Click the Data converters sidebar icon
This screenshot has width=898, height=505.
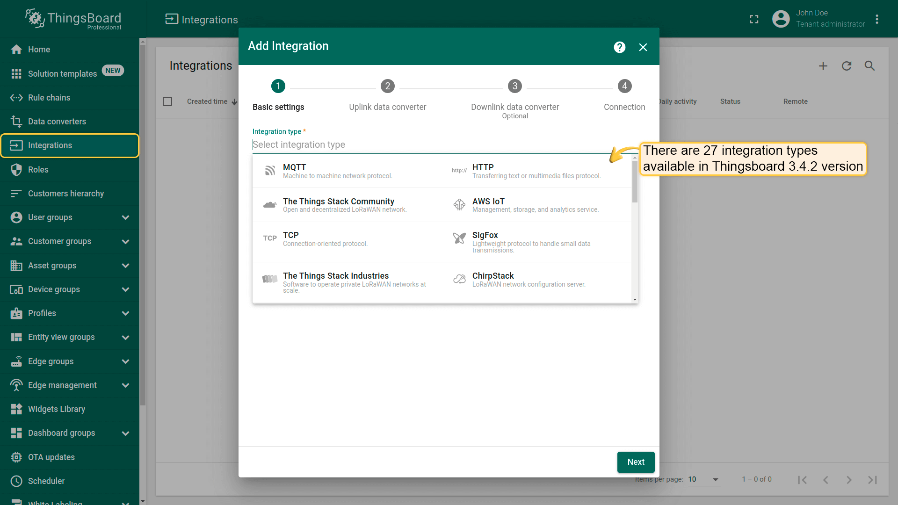(x=16, y=122)
